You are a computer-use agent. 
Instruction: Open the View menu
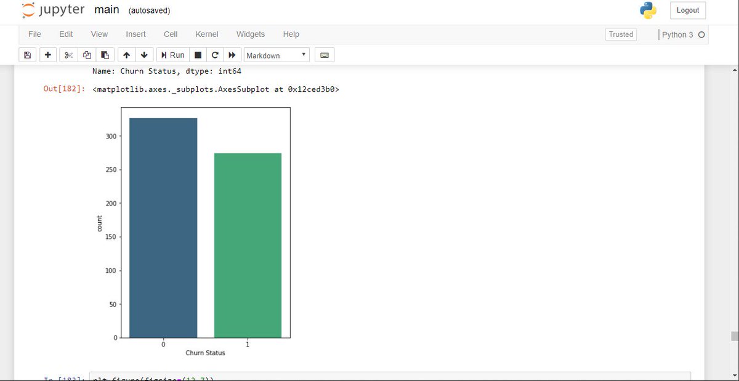(x=99, y=34)
